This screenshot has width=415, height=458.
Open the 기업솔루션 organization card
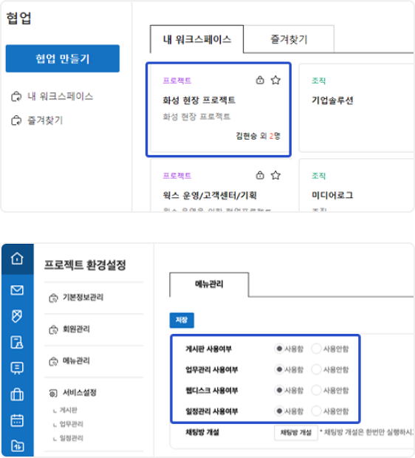click(x=357, y=108)
